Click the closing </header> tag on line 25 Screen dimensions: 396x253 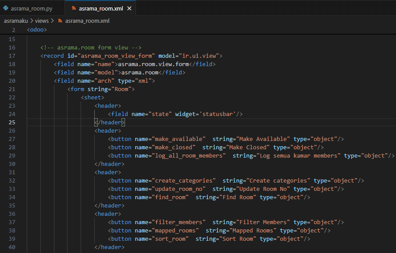(x=109, y=123)
